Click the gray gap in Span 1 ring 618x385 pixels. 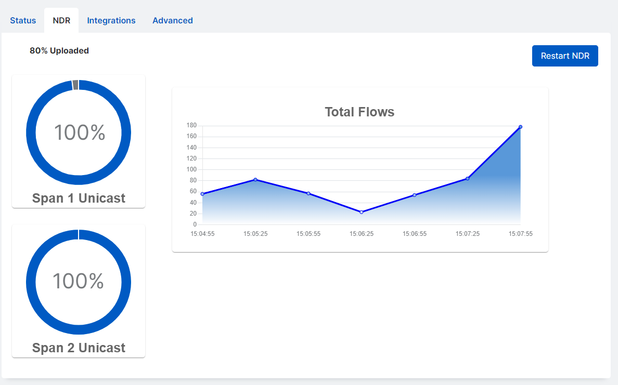point(78,84)
